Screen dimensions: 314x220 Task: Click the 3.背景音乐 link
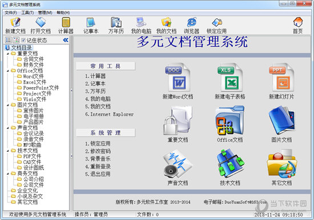click(98, 159)
